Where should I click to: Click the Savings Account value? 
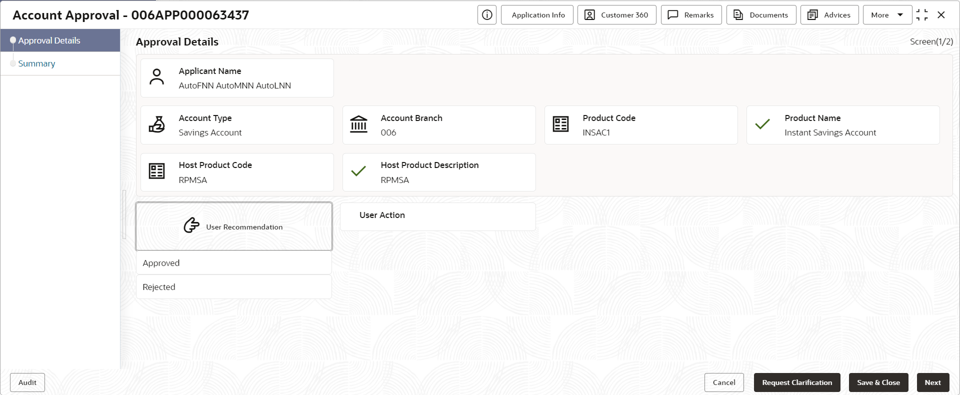point(210,132)
